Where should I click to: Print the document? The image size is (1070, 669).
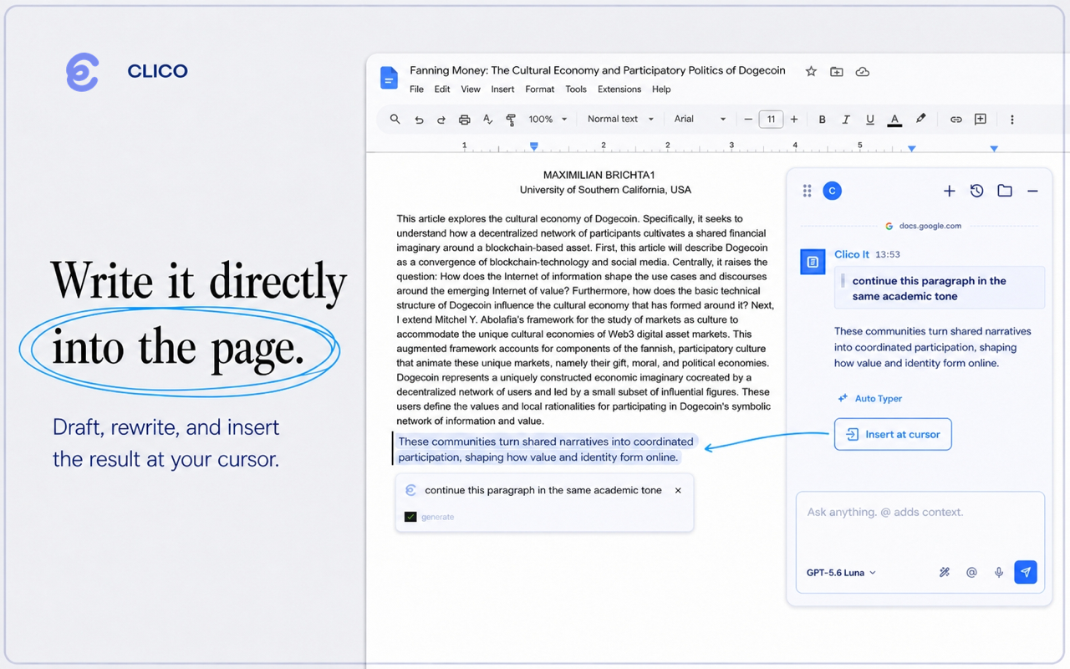coord(465,120)
